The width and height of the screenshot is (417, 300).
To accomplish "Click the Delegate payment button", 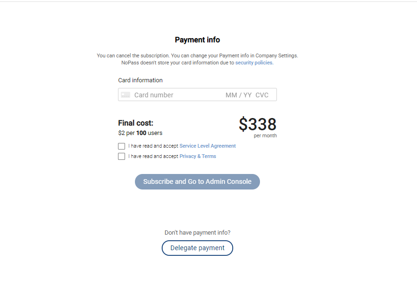I will tap(197, 248).
